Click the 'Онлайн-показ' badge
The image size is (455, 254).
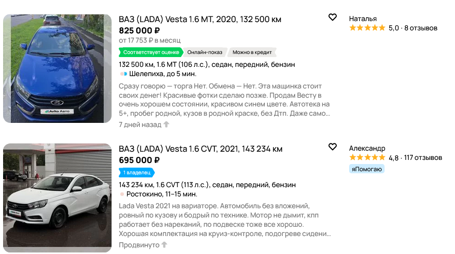pyautogui.click(x=205, y=52)
